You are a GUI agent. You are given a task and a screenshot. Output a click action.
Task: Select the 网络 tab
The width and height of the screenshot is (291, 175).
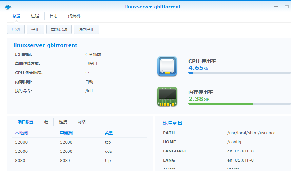[82, 122]
